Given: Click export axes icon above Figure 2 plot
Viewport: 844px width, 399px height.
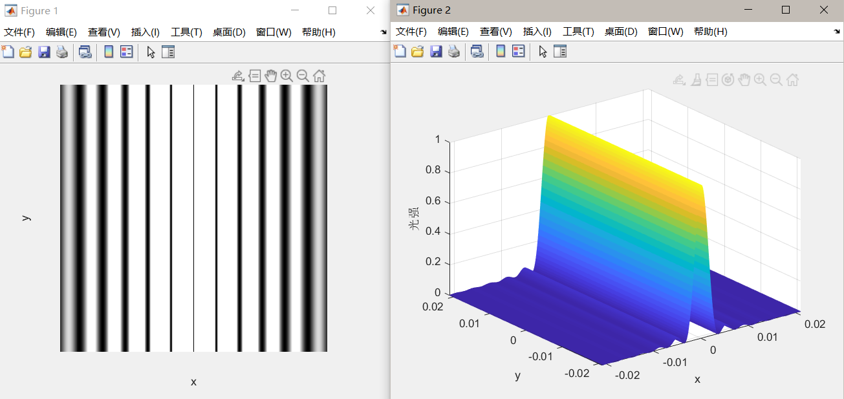Looking at the screenshot, I should click(679, 80).
